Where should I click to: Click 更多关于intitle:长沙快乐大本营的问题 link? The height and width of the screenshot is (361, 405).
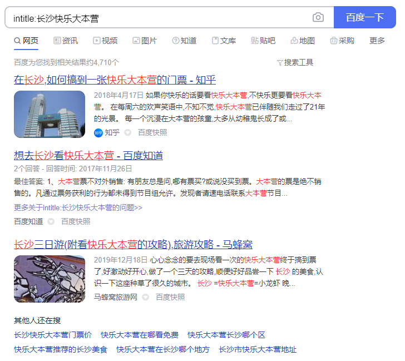78,207
